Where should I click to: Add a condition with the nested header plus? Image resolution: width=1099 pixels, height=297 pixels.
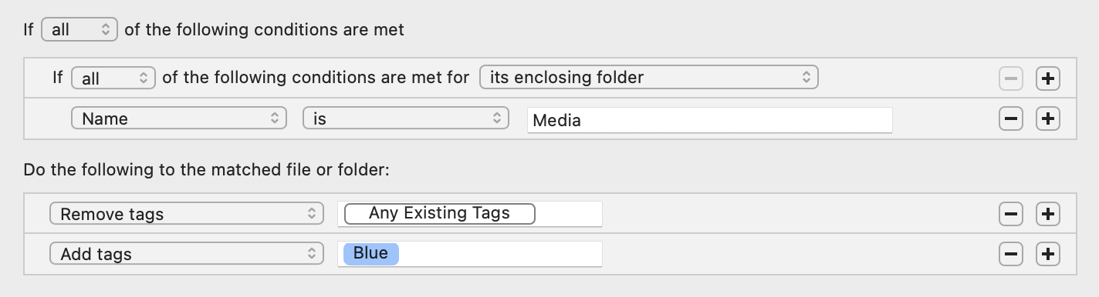pyautogui.click(x=1047, y=78)
